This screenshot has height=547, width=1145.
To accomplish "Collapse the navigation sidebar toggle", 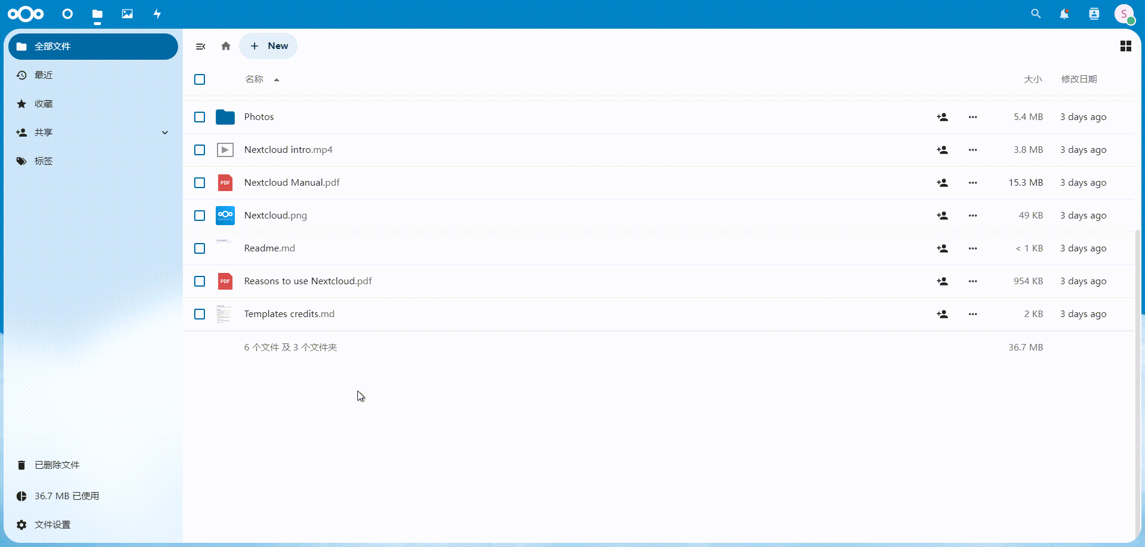I will (x=201, y=46).
